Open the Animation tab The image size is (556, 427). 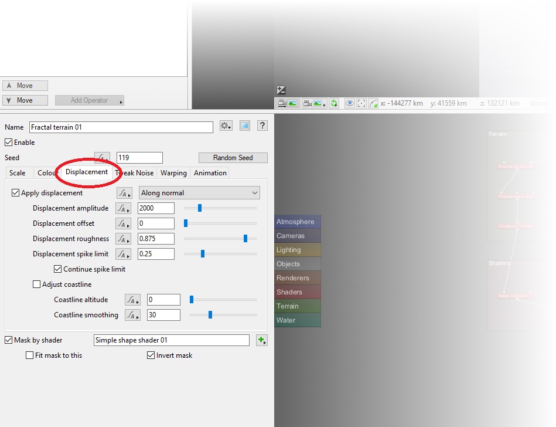click(x=210, y=173)
